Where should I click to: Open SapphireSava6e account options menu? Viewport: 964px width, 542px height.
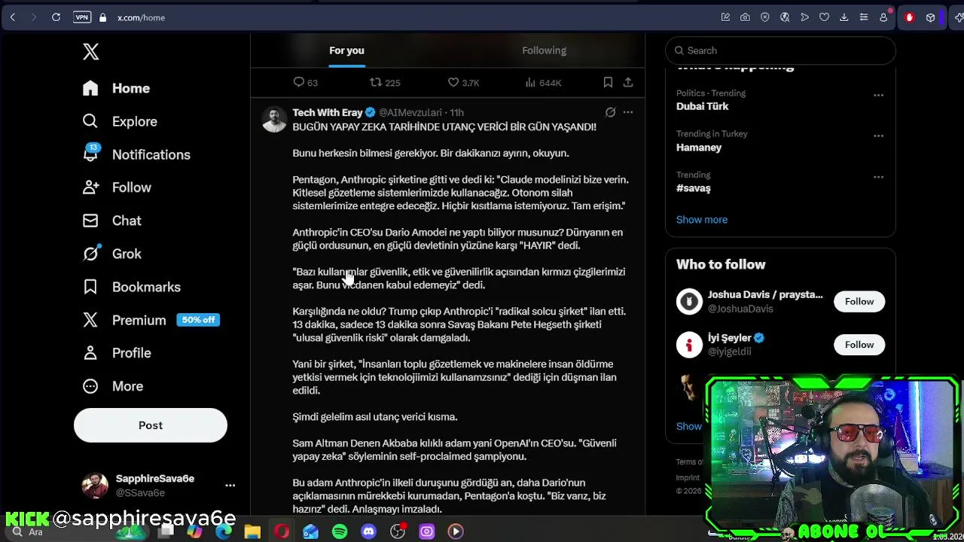pos(230,486)
